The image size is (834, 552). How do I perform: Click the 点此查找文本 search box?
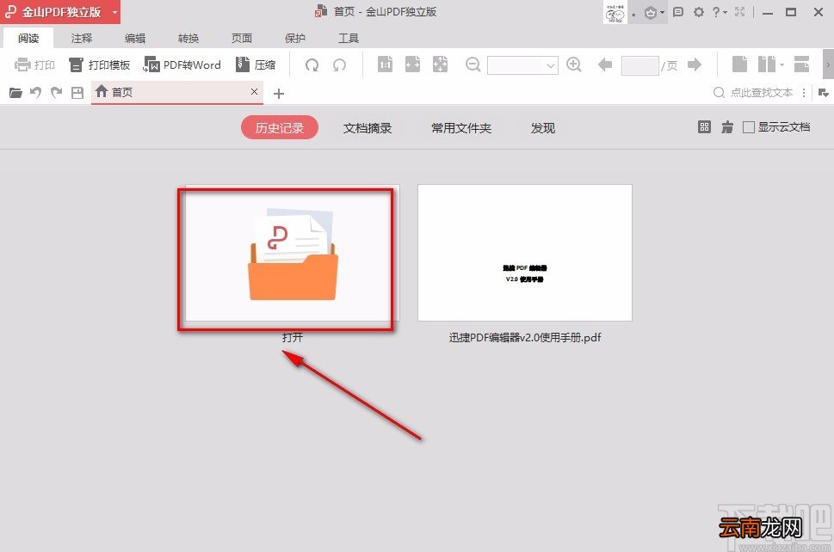(x=753, y=93)
